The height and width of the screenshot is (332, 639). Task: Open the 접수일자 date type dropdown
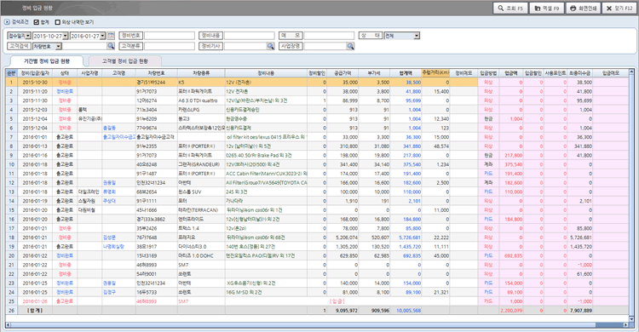[28, 36]
